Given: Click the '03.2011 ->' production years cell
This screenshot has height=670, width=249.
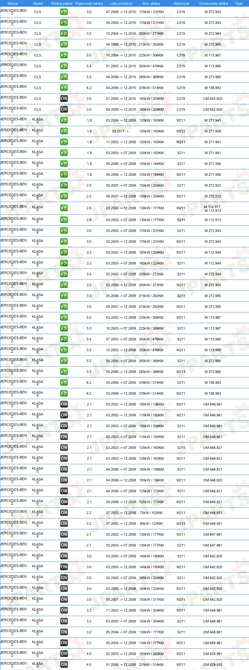Looking at the screenshot, I should 120,131.
